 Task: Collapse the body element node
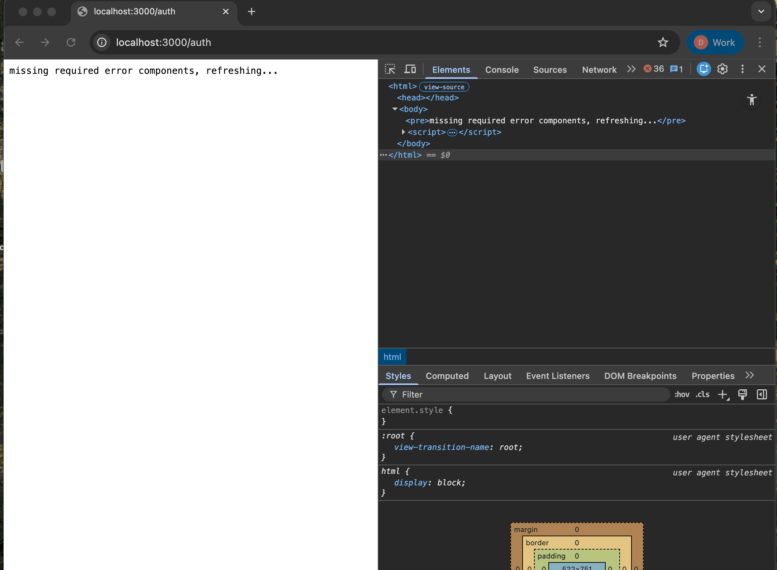click(x=395, y=109)
